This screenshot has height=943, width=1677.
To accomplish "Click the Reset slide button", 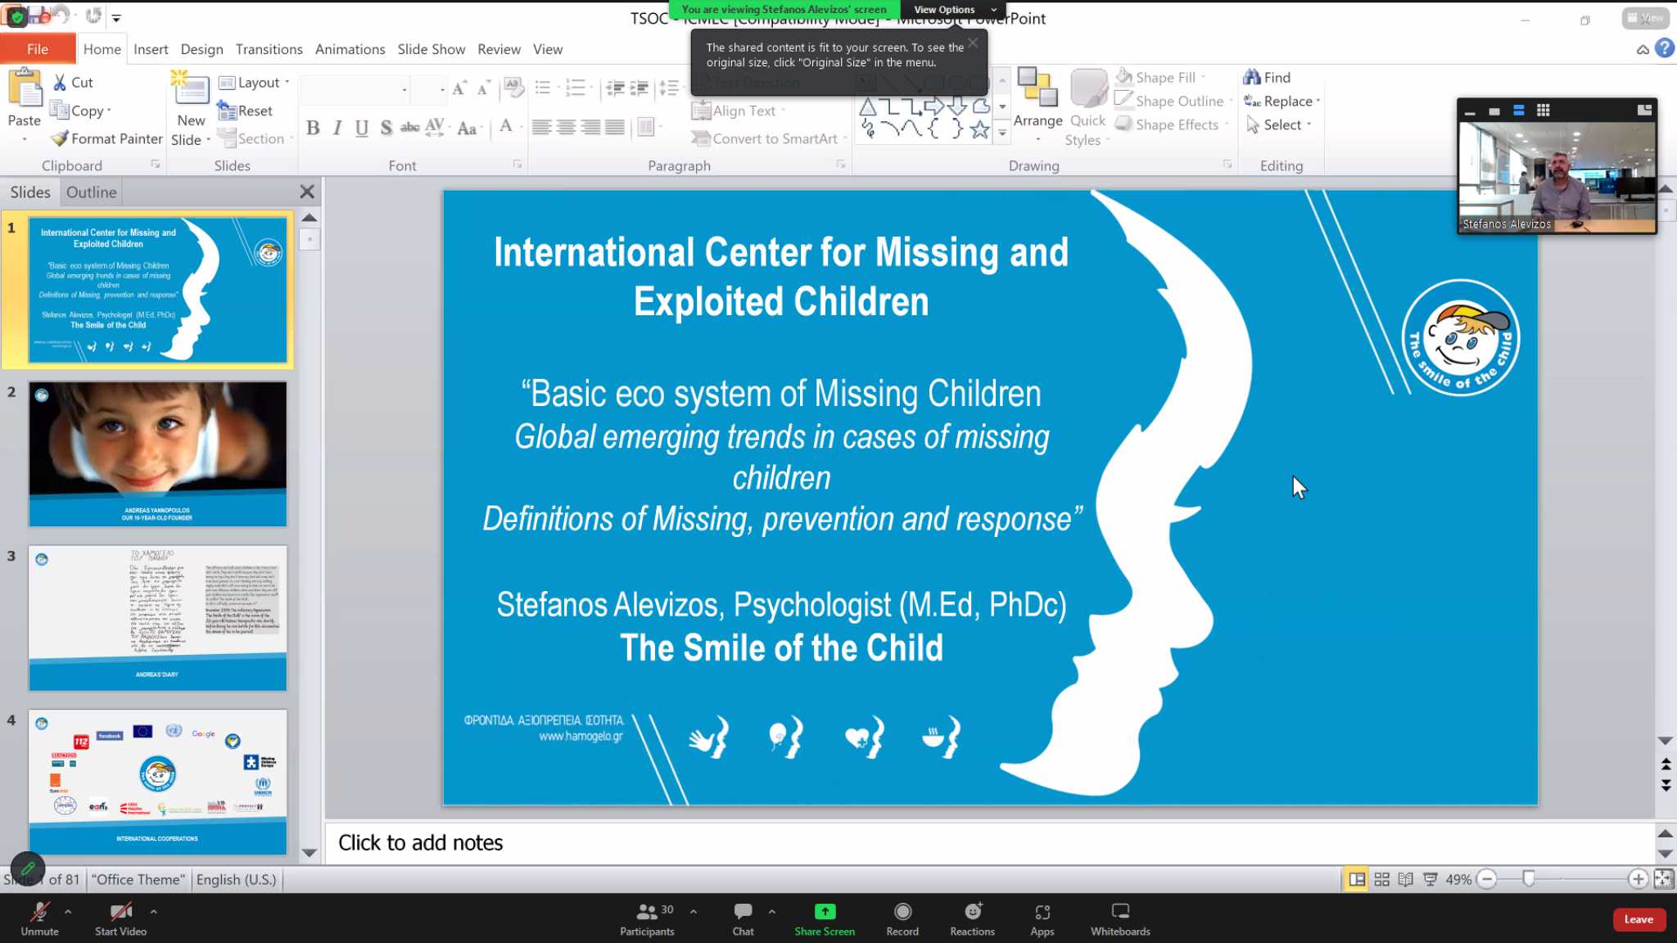I will click(246, 111).
